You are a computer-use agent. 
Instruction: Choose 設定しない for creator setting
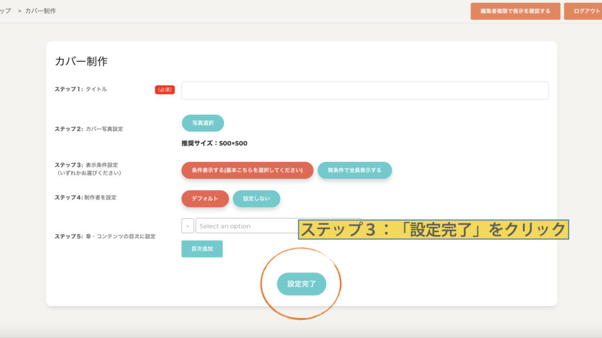(x=256, y=198)
